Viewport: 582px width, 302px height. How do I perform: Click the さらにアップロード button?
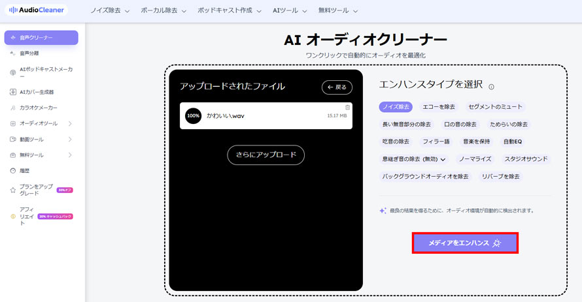point(265,155)
